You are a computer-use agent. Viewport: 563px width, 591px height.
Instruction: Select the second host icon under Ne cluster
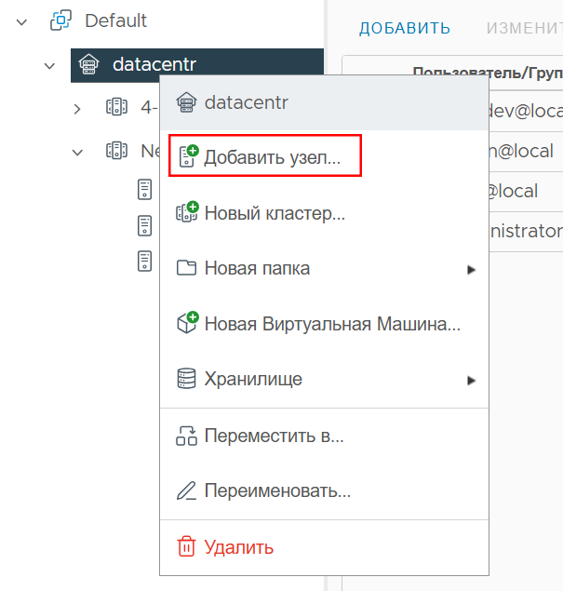(145, 226)
